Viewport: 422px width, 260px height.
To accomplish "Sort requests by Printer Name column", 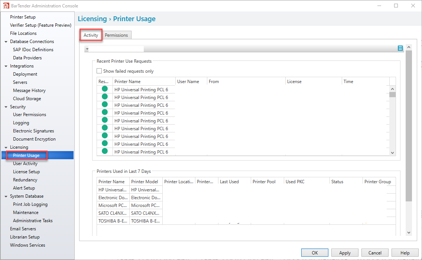I will coord(144,81).
